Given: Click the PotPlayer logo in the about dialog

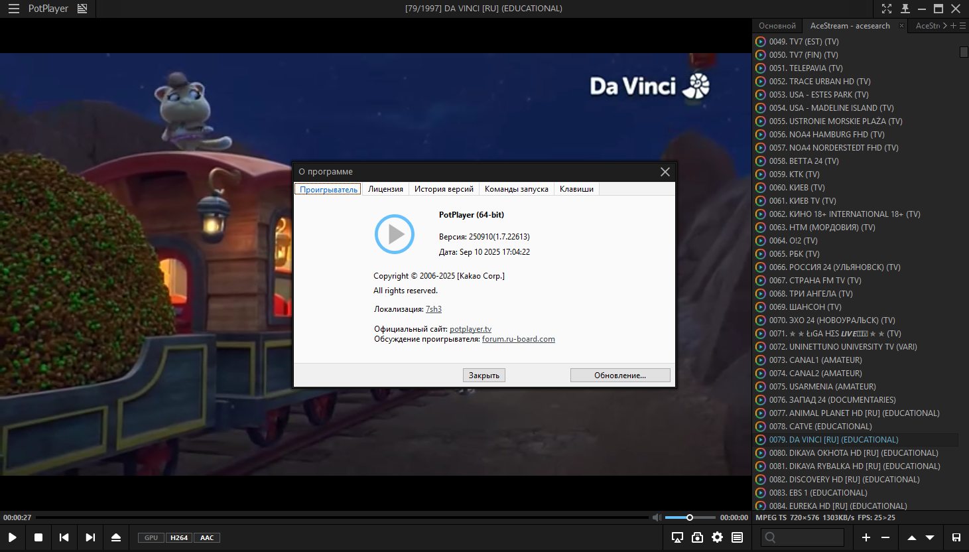Looking at the screenshot, I should tap(395, 234).
